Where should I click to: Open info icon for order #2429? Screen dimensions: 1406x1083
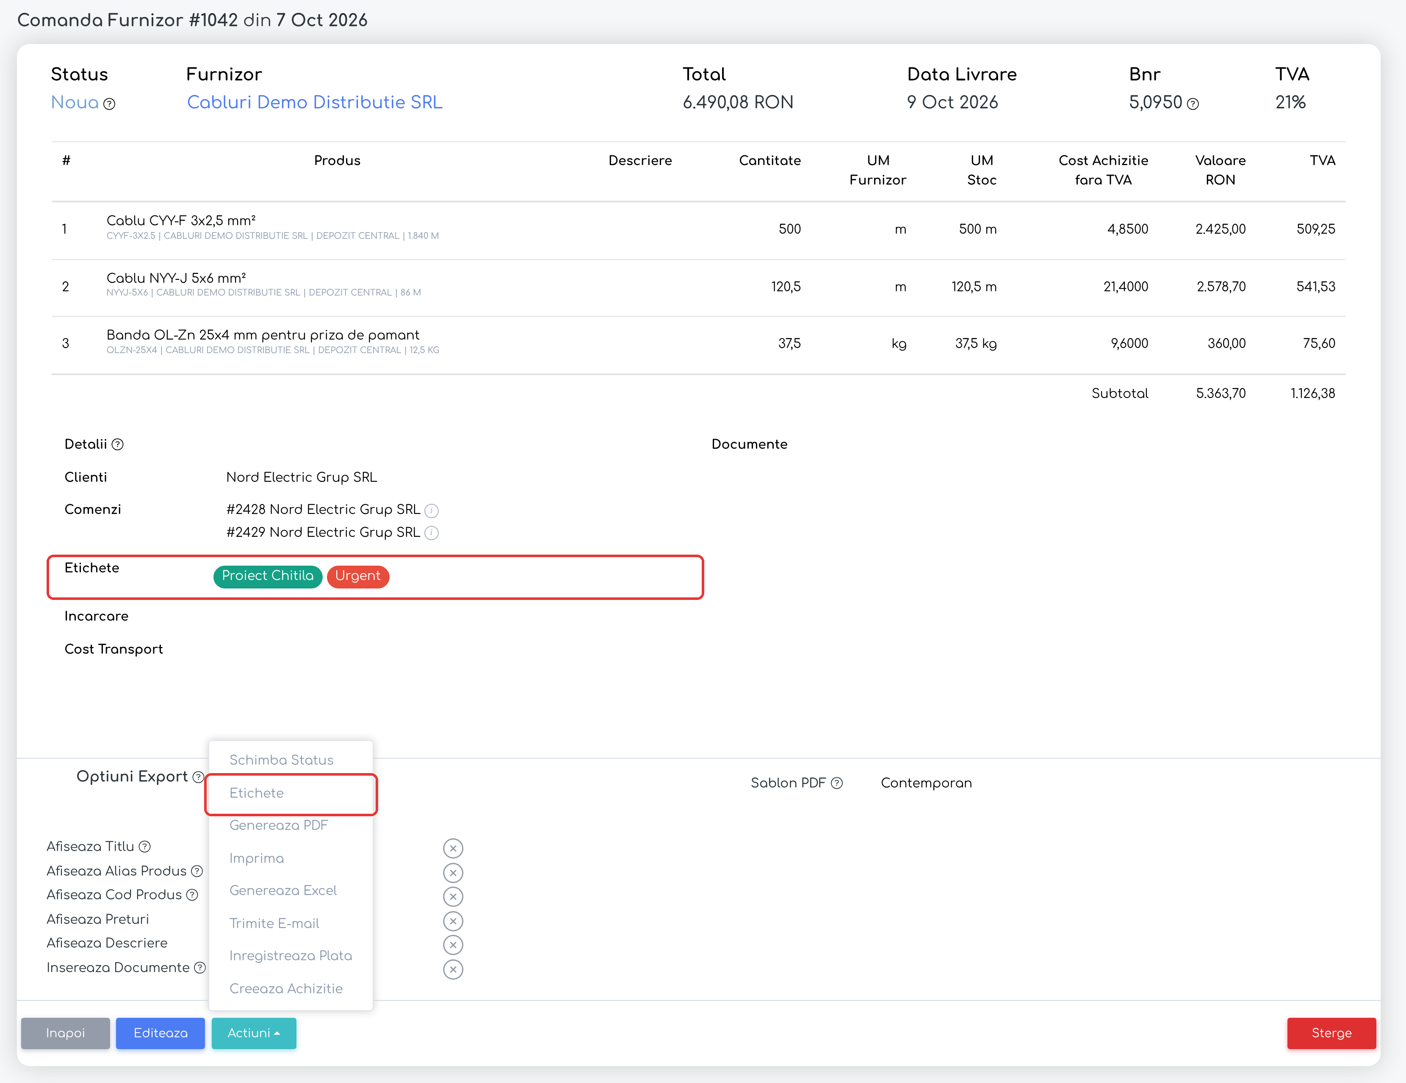click(x=432, y=533)
